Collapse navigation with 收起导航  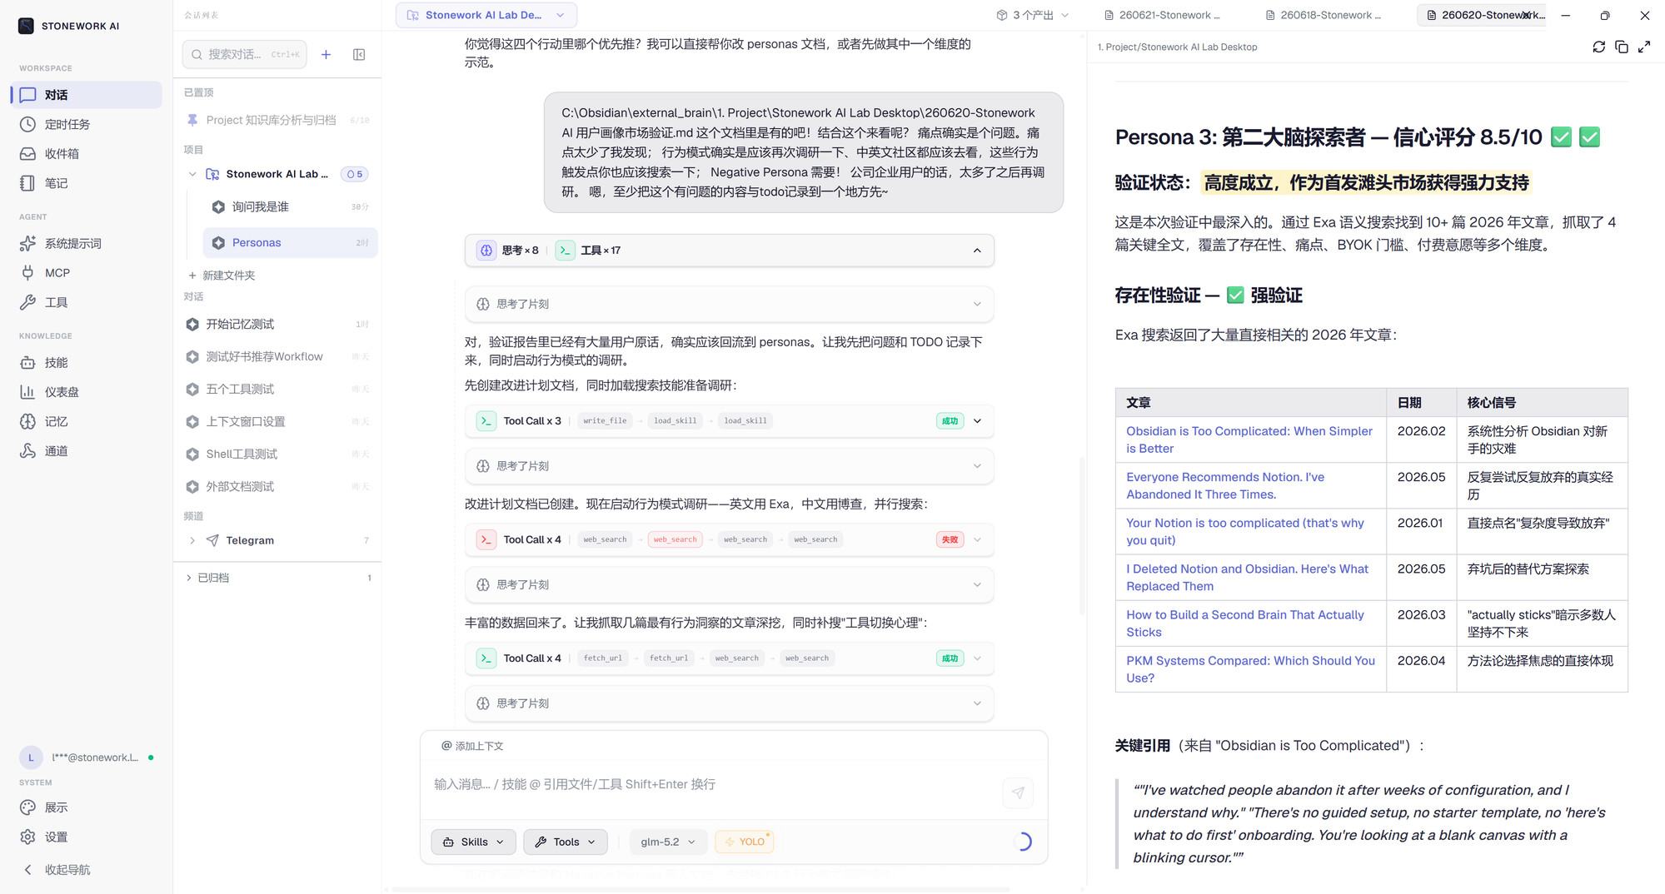[87, 869]
